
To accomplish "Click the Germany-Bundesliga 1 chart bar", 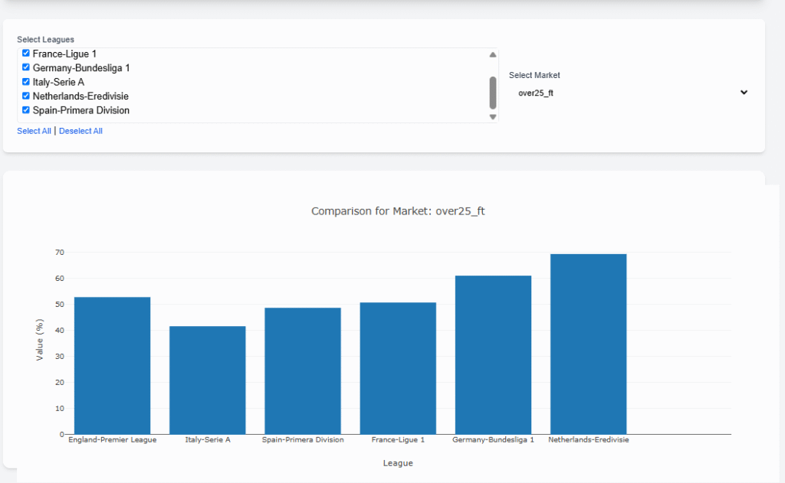I will [493, 354].
